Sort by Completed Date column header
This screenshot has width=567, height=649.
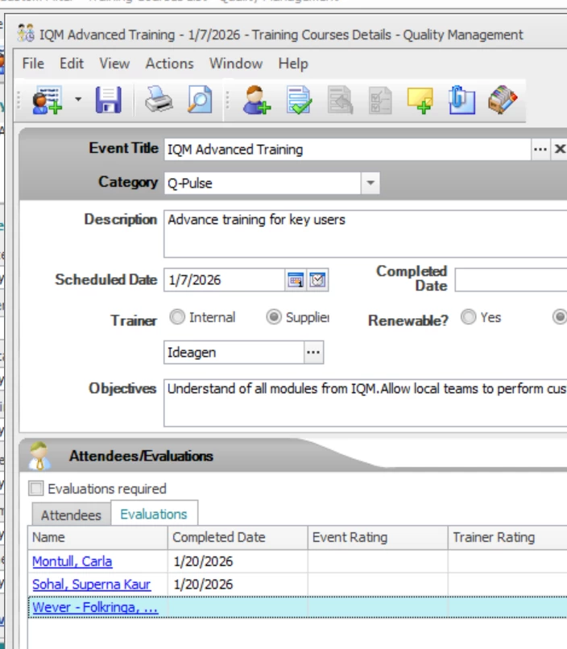[238, 538]
